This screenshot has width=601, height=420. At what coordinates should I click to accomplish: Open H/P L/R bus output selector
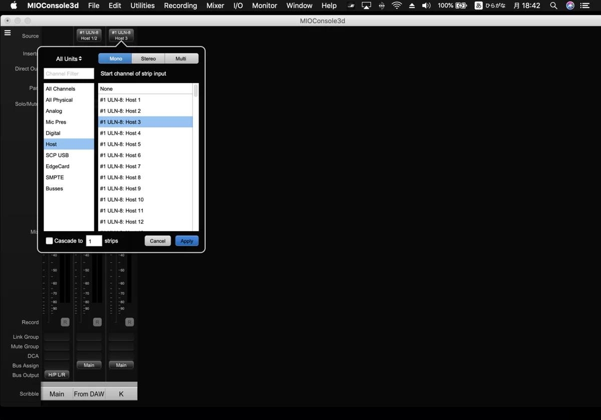click(x=57, y=374)
